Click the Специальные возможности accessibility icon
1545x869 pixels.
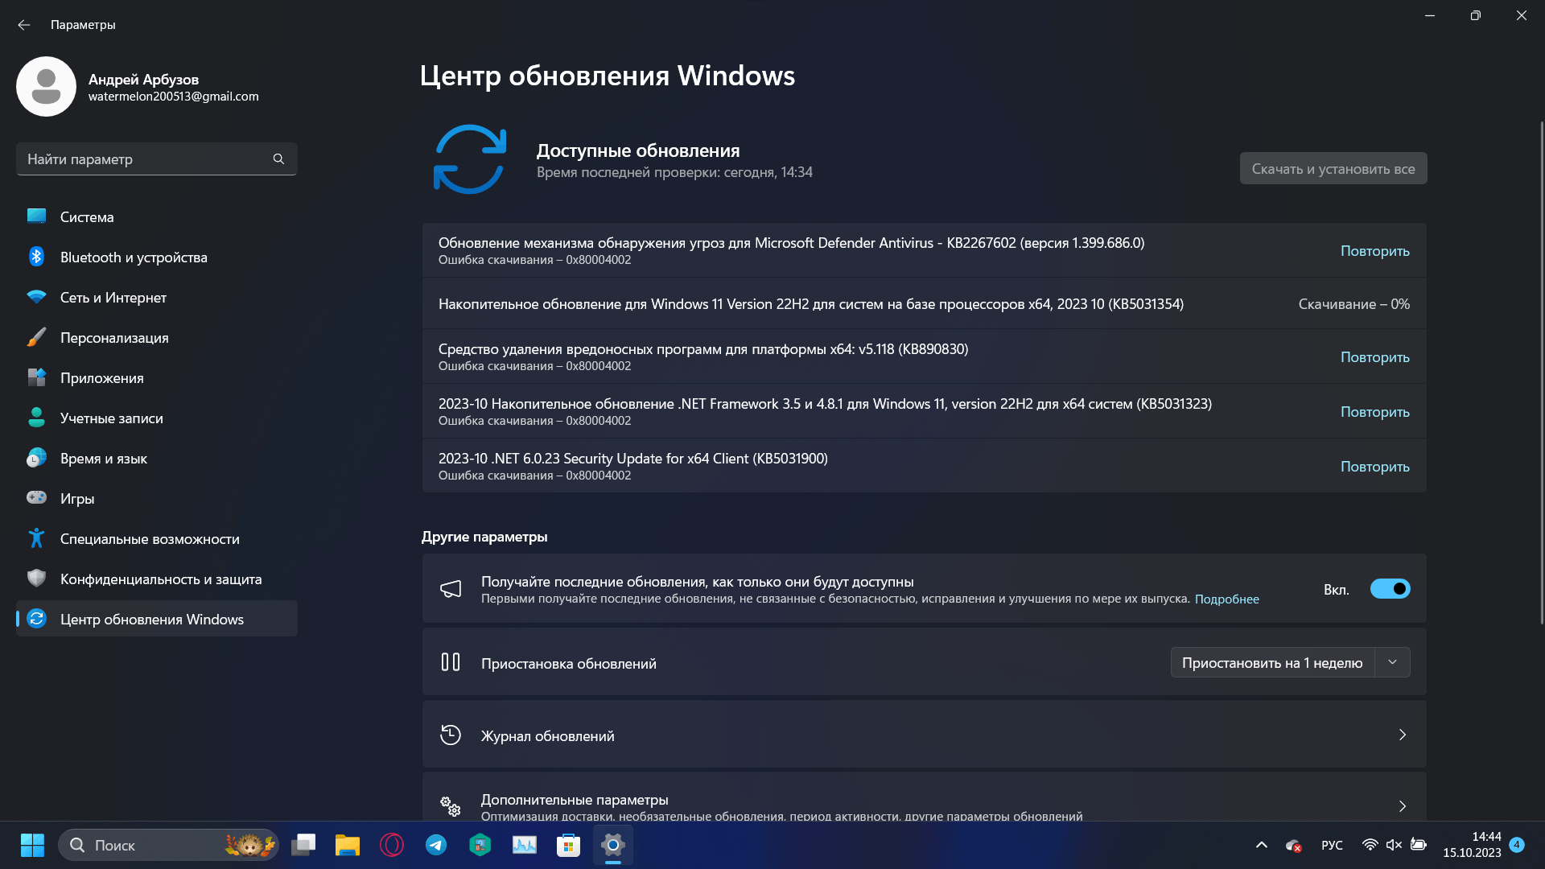click(36, 538)
